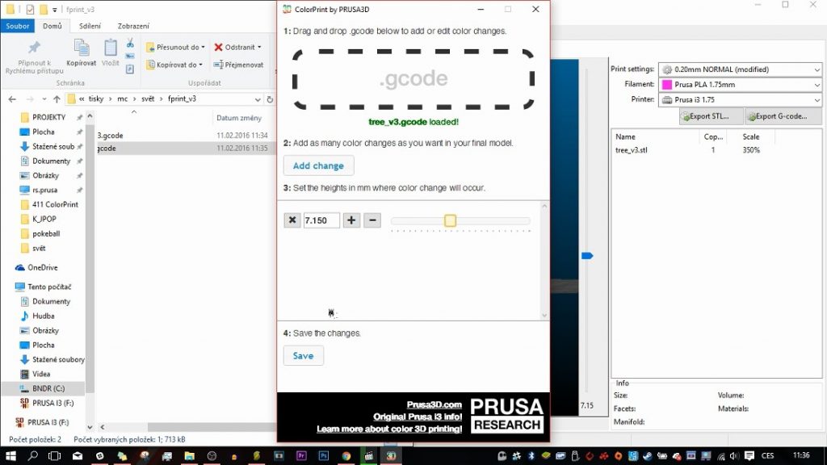827x465 pixels.
Task: Click the taskbar search magnifier
Action: [x=32, y=455]
